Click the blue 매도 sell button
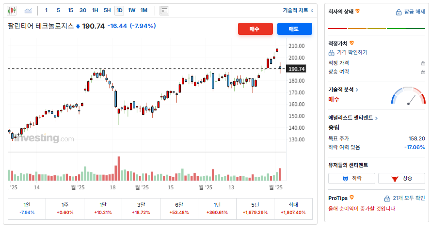 [295, 29]
